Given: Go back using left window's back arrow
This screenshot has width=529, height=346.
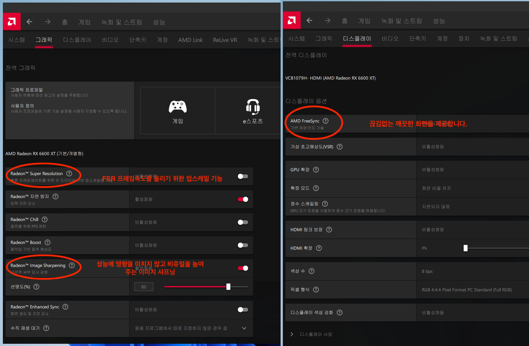Looking at the screenshot, I should click(29, 22).
